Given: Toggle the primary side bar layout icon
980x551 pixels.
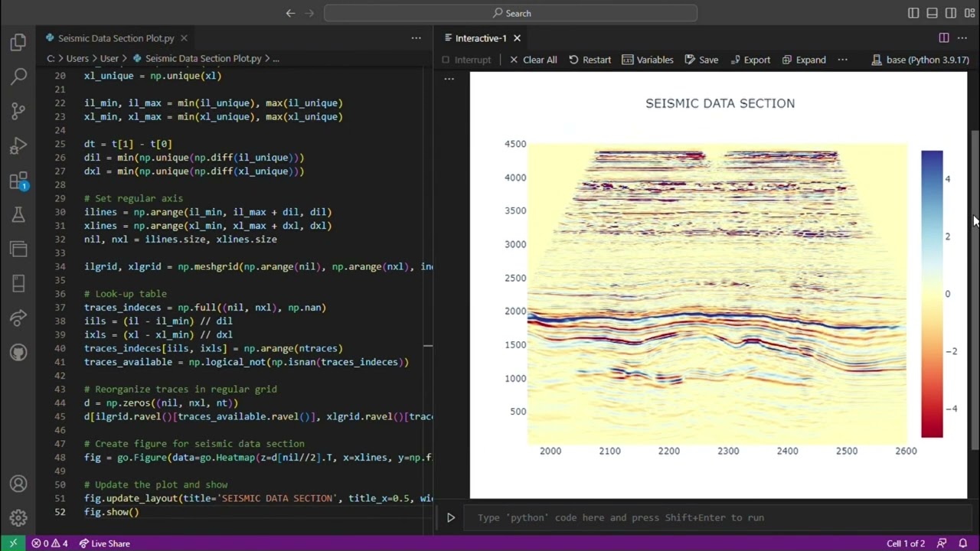Looking at the screenshot, I should (913, 13).
